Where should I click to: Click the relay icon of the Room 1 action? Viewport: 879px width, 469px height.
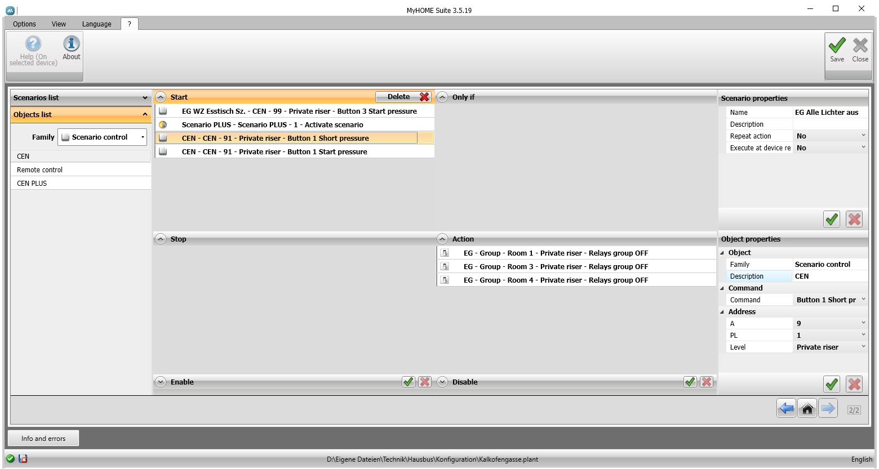tap(445, 253)
